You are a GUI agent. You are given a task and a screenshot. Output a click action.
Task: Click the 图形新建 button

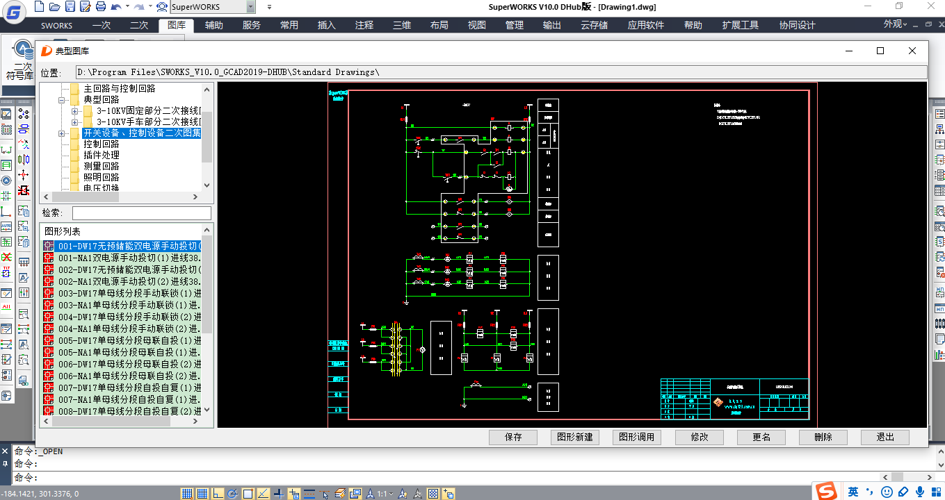pos(575,437)
